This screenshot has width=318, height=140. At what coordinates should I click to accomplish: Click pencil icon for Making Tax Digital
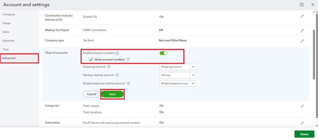(x=302, y=31)
